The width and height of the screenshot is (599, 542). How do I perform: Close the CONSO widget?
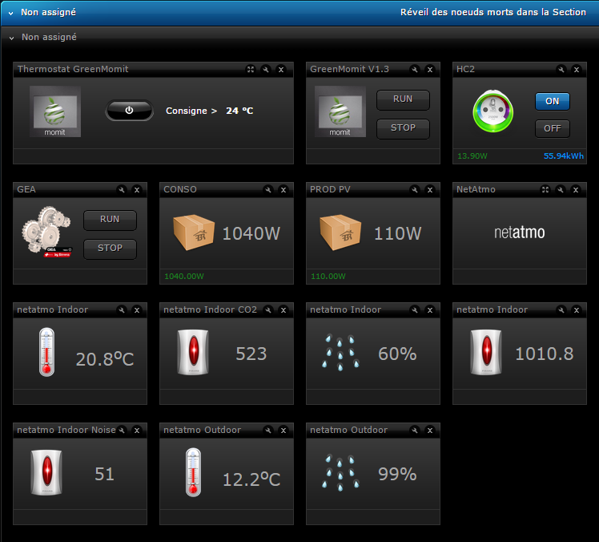283,190
